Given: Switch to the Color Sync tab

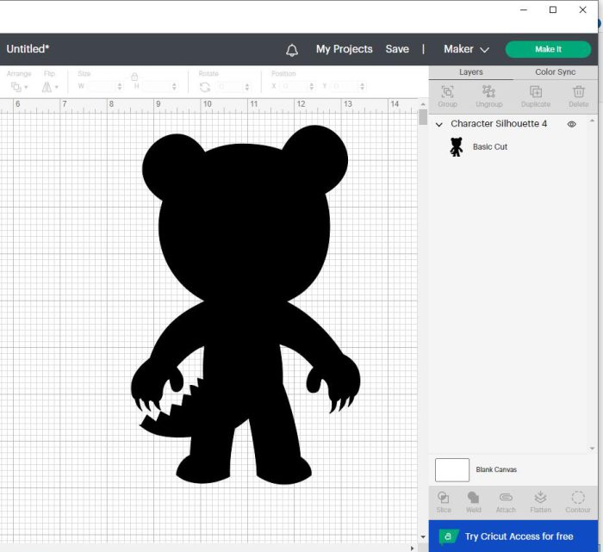Looking at the screenshot, I should click(555, 72).
